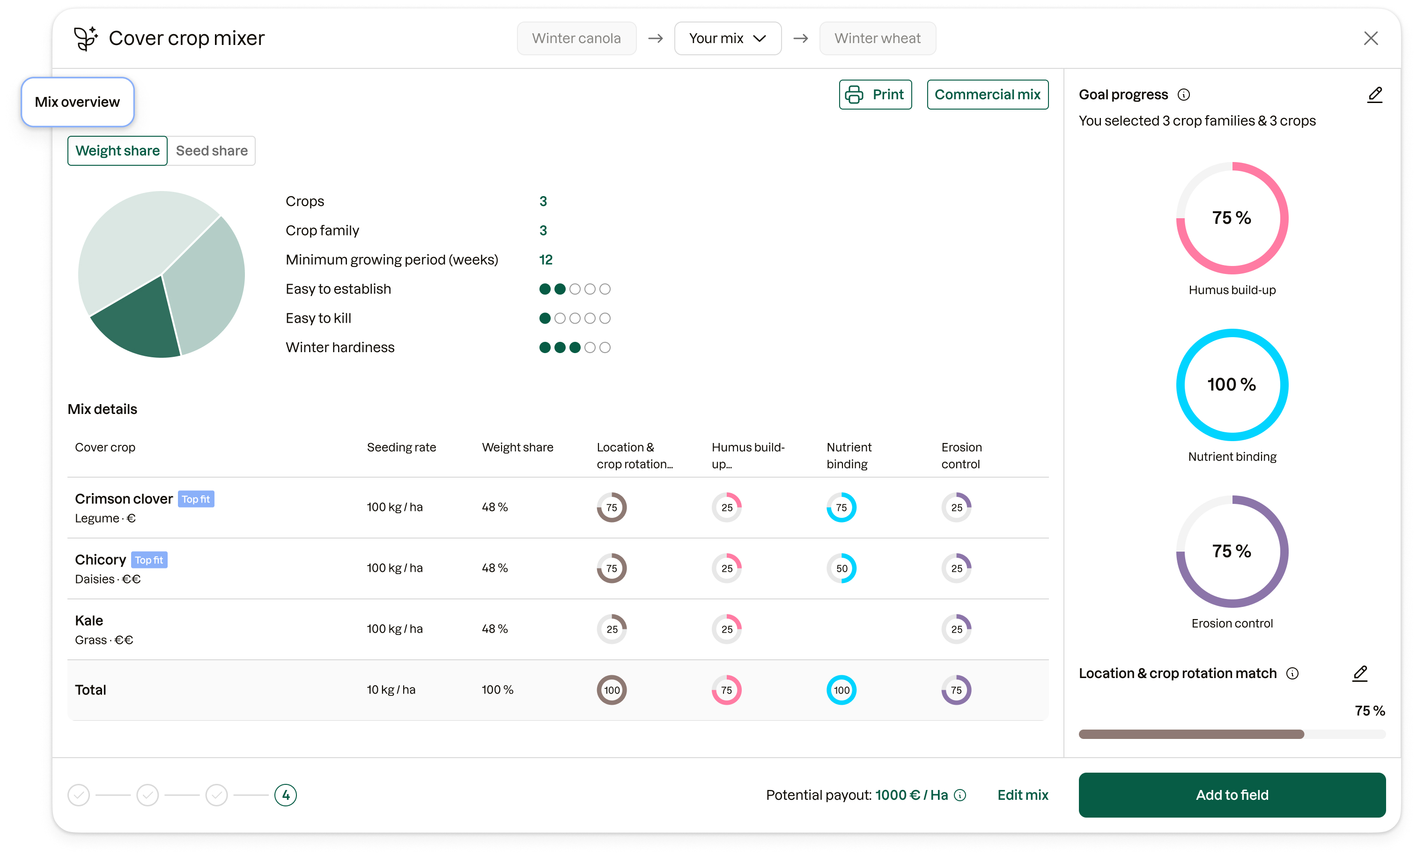Screen dimensions: 1417x856
Task: Click the Winter canola previous crop field
Action: [576, 38]
